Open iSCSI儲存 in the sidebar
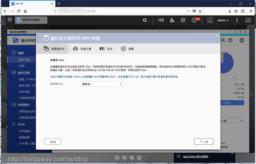Screen dimensions: 256x164 (25, 131)
